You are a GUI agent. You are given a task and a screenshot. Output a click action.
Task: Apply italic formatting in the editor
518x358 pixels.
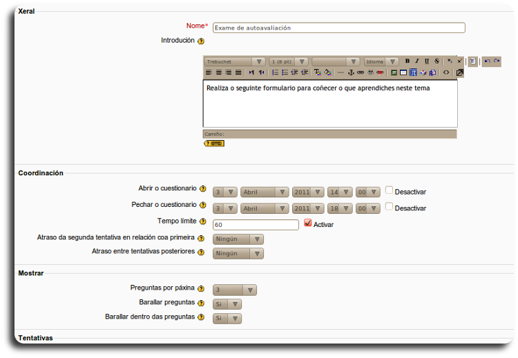pos(417,61)
